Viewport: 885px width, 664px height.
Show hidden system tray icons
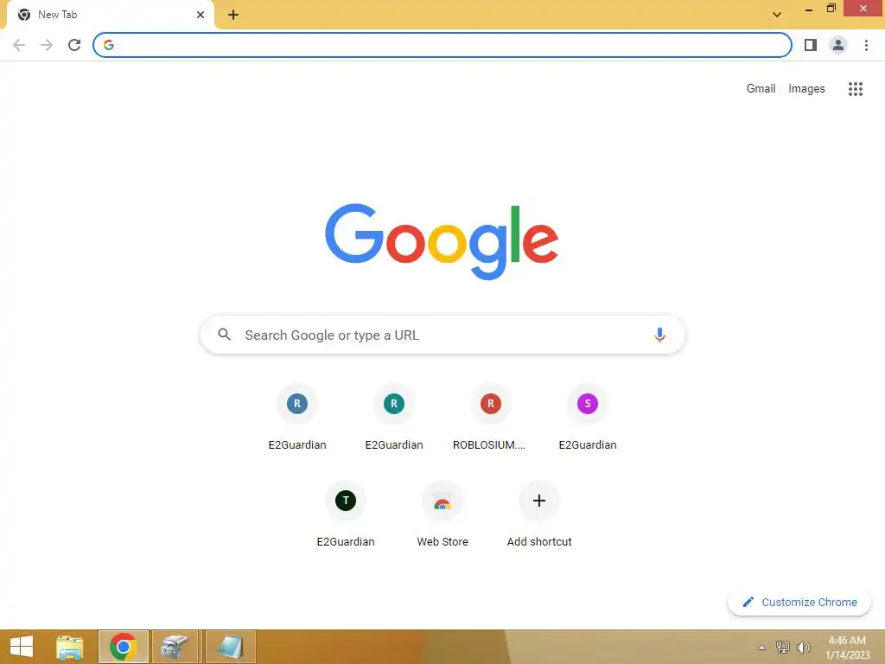761,648
